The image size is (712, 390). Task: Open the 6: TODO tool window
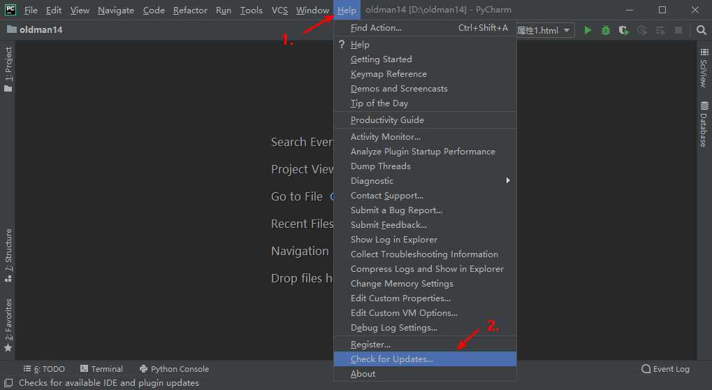click(44, 368)
